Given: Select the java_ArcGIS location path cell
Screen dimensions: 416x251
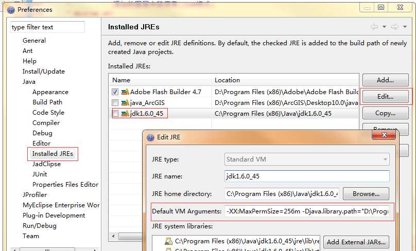Looking at the screenshot, I should coord(285,102).
